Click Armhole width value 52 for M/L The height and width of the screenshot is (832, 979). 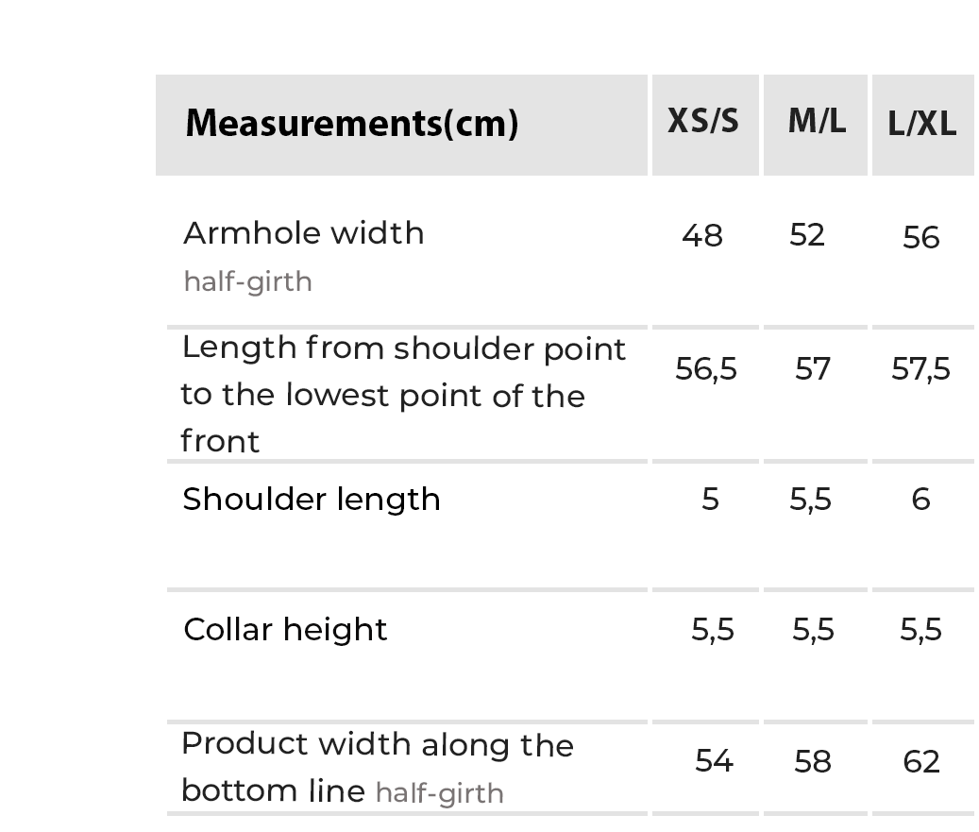tap(807, 234)
